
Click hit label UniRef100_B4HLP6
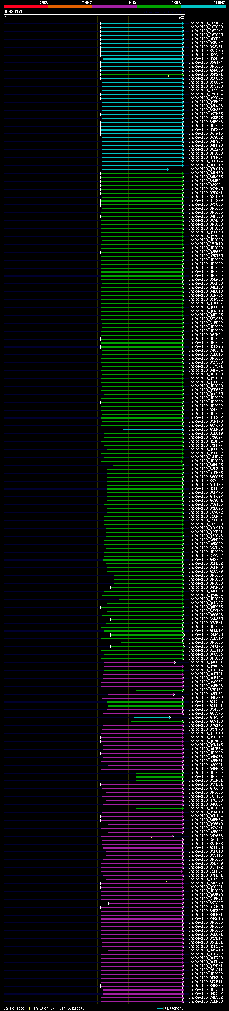pyautogui.click(x=205, y=465)
